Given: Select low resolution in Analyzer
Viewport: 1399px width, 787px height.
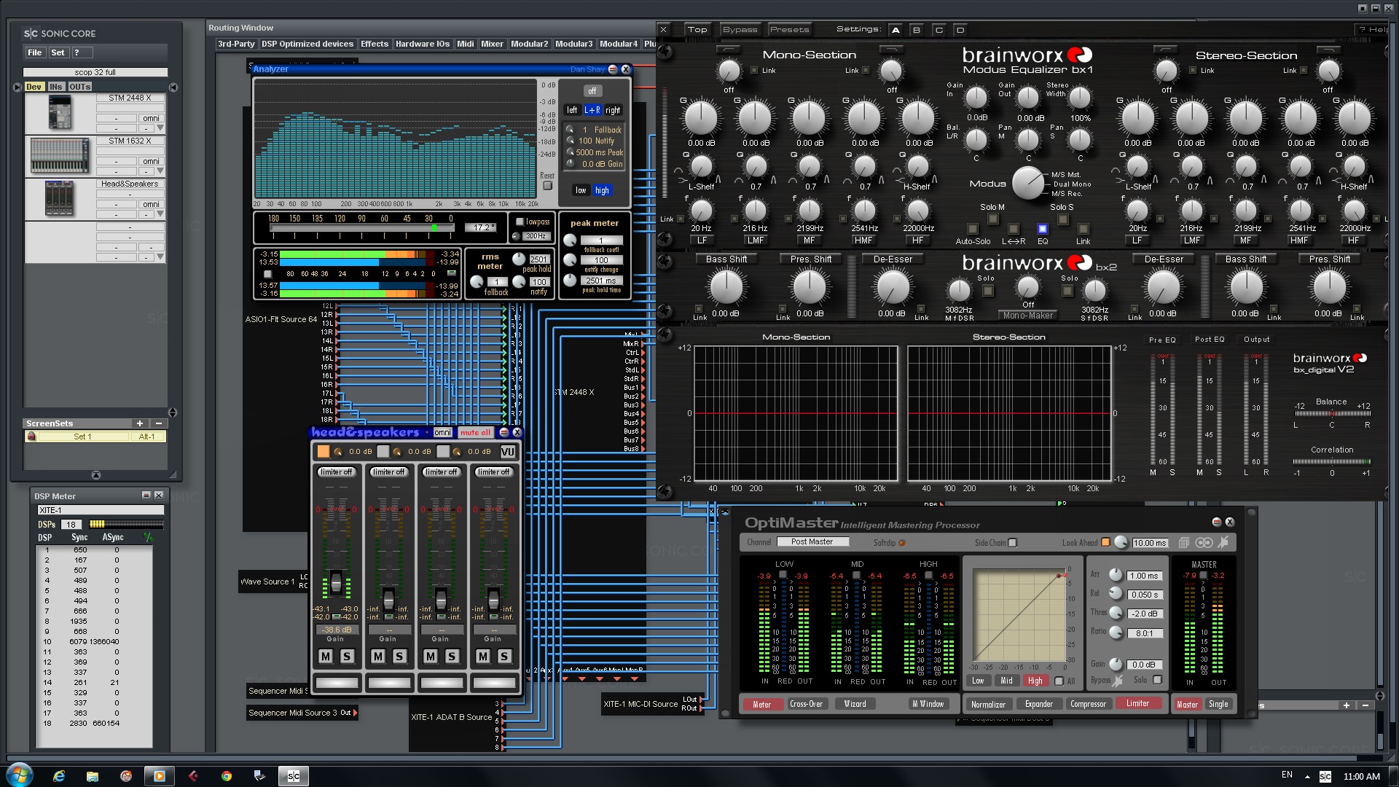Looking at the screenshot, I should coord(581,190).
